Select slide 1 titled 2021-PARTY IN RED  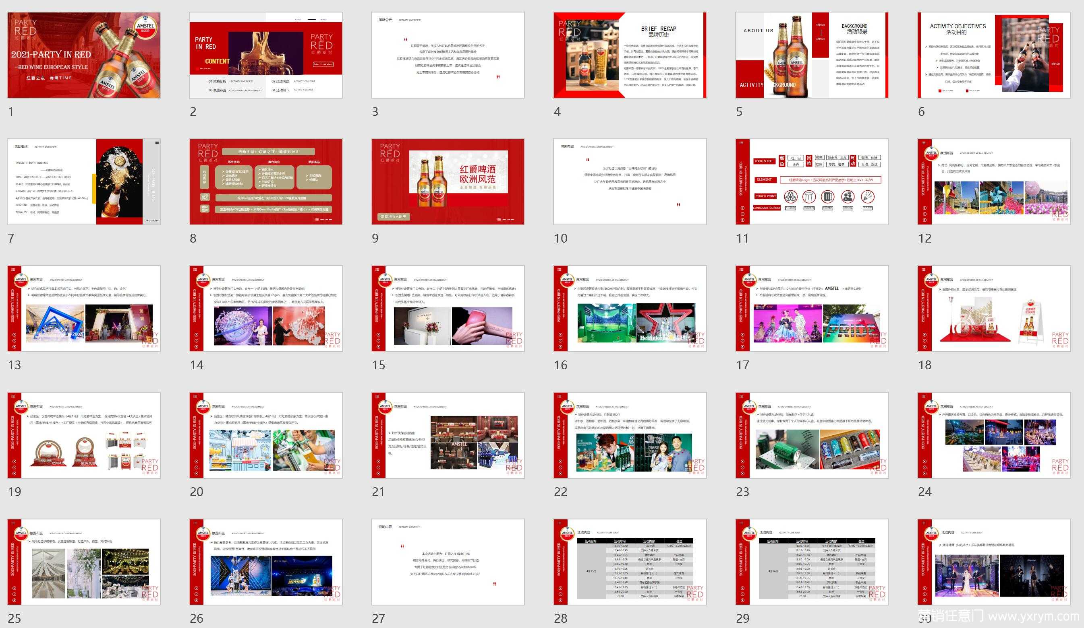tap(84, 55)
